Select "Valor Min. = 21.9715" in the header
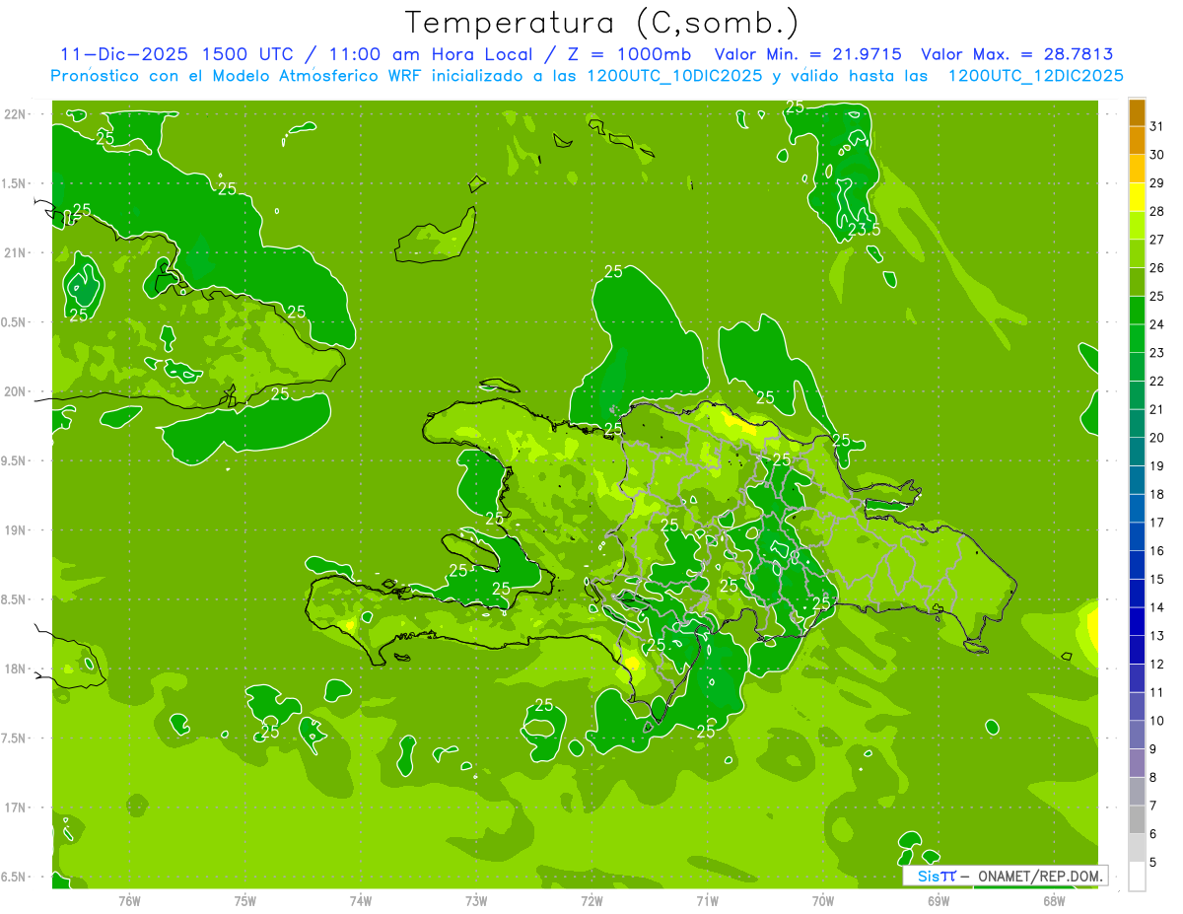The image size is (1183, 914). 808,54
